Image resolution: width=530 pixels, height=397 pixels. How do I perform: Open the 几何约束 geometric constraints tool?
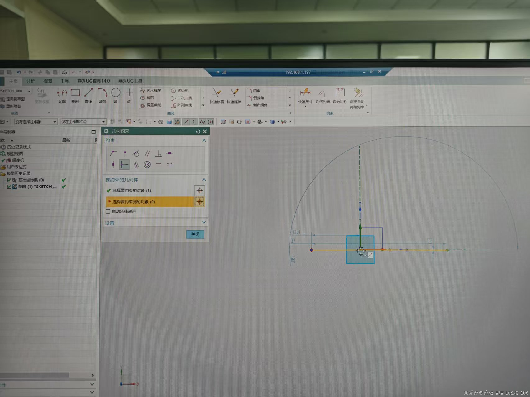[323, 96]
